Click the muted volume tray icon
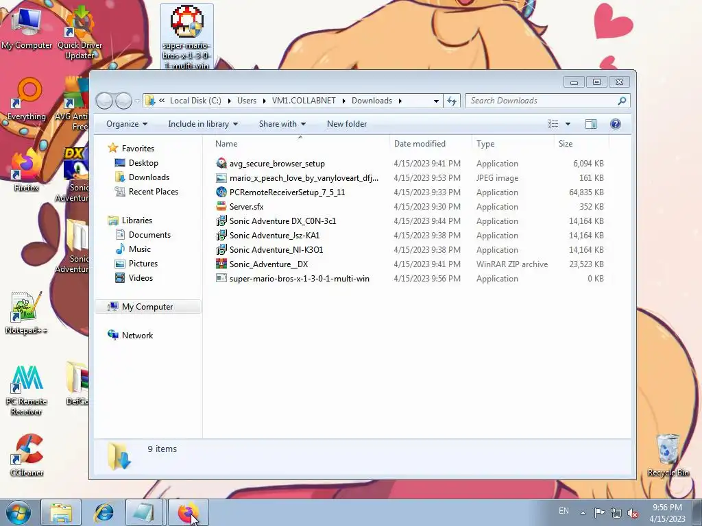702x526 pixels. (633, 512)
